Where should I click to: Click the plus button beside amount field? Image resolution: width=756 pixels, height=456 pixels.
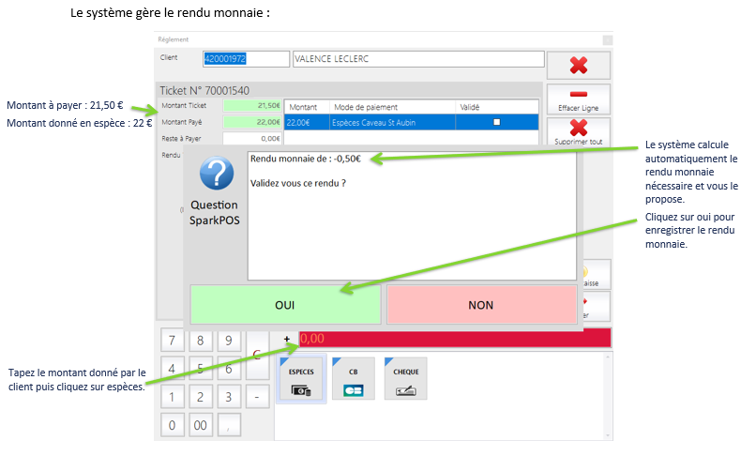287,338
